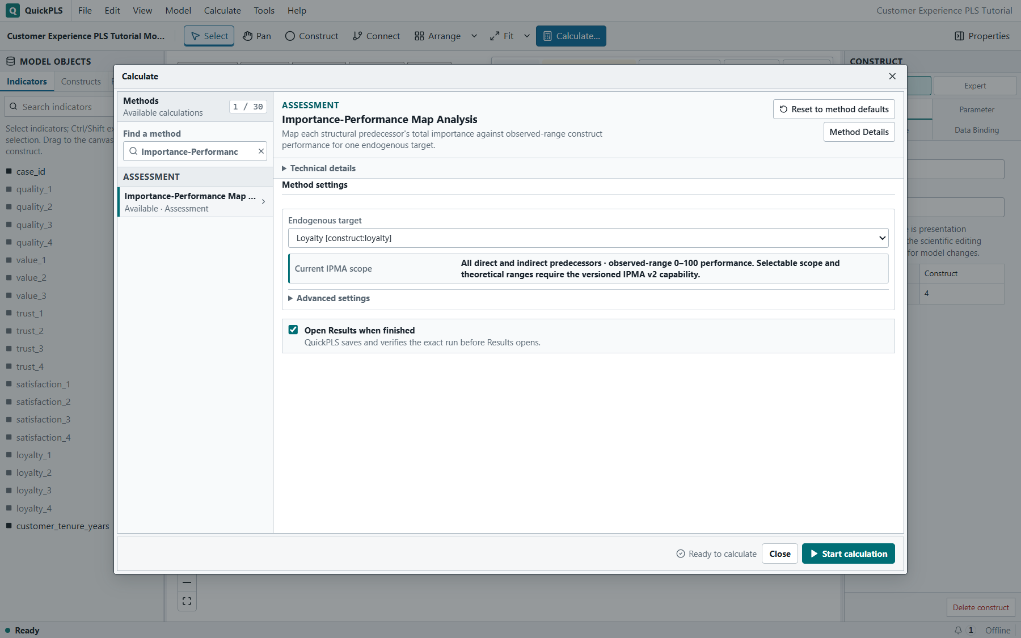Click Delete construct button
Image resolution: width=1021 pixels, height=638 pixels.
tap(981, 607)
